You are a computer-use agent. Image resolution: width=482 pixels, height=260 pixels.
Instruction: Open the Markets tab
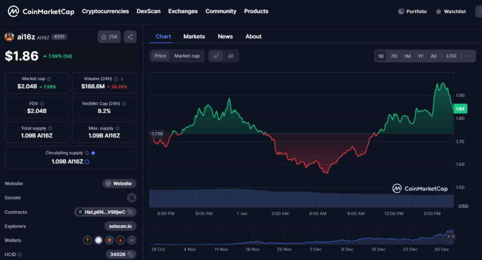click(x=194, y=36)
